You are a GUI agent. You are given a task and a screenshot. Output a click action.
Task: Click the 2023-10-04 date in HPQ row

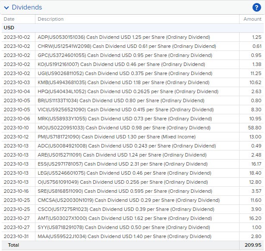17,91
